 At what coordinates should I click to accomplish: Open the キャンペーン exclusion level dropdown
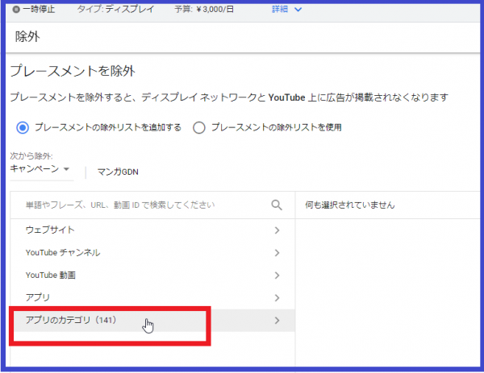point(40,170)
